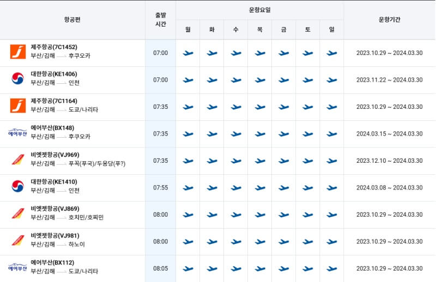Click destination 하노이 in VJ981 row

[x=77, y=244]
